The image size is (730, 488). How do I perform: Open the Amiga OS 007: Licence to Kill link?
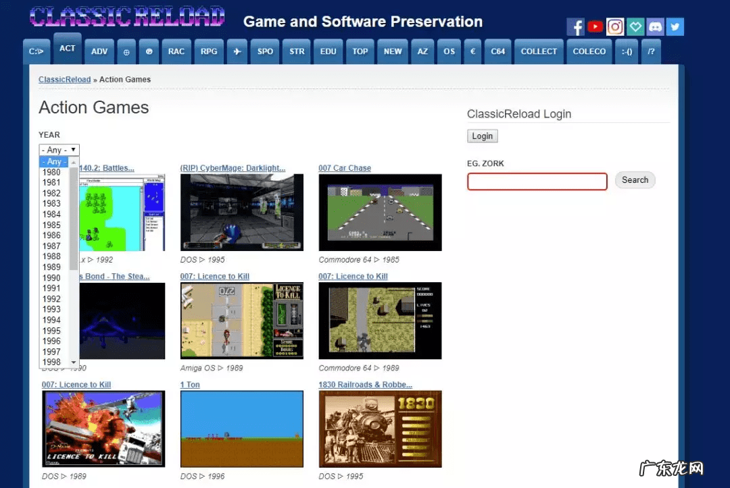tap(215, 276)
